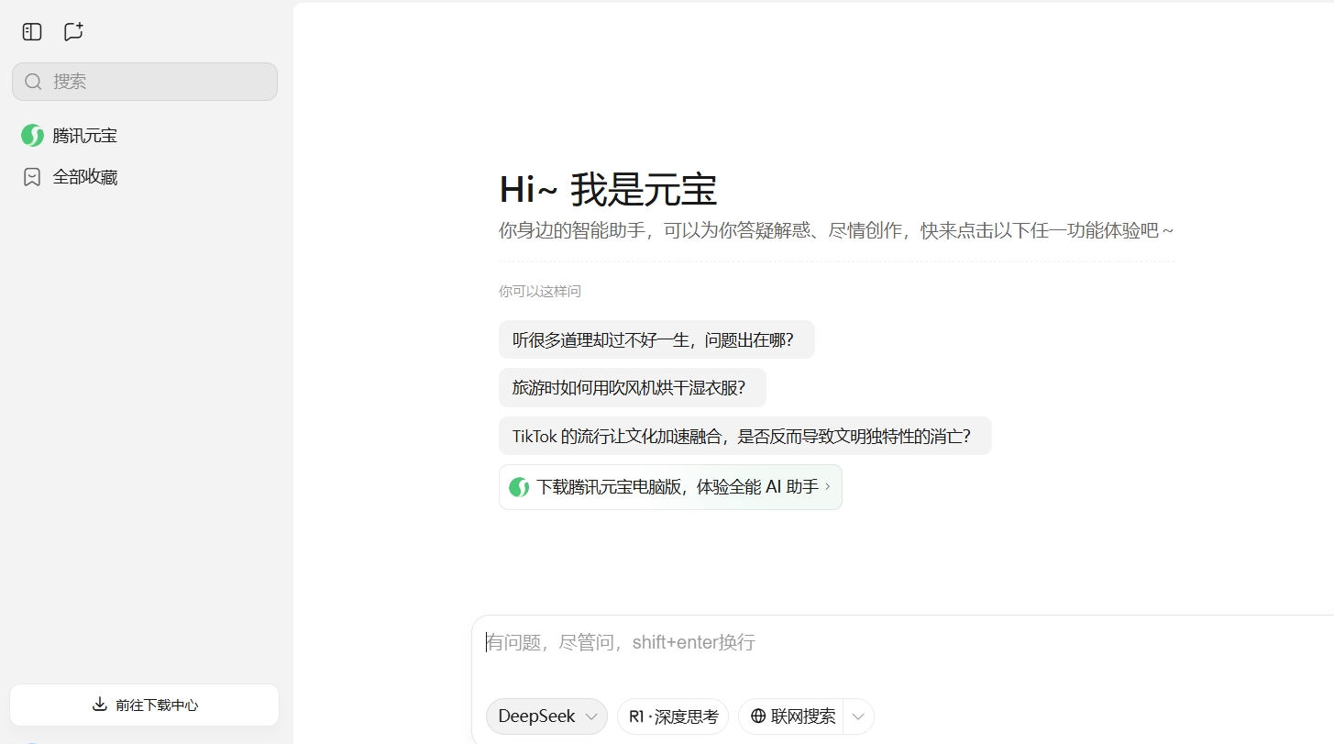
Task: Open 腾讯元宝 from the sidebar
Action: (84, 136)
